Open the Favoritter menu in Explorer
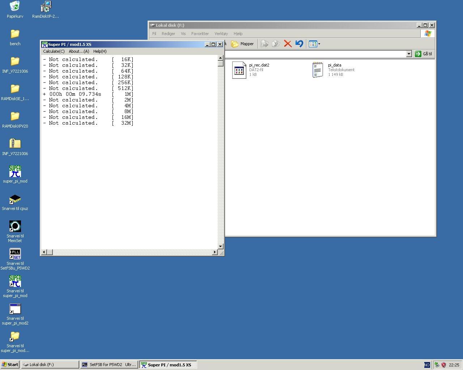Screen dimensions: 463x370 [200, 34]
